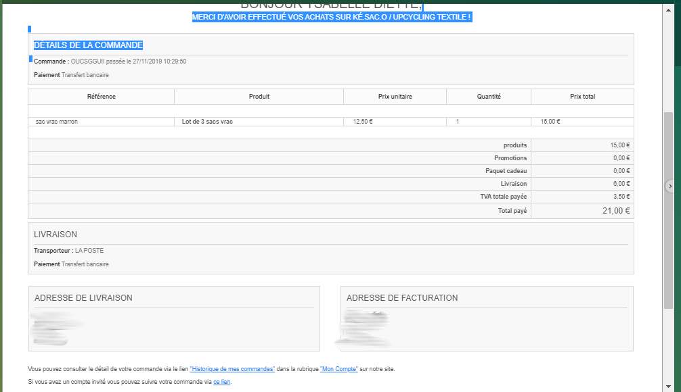This screenshot has height=392, width=681.
Task: Click the Total payé amount 21,00 €
Action: (x=616, y=211)
